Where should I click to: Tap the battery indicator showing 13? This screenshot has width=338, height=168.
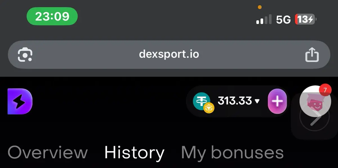point(305,19)
